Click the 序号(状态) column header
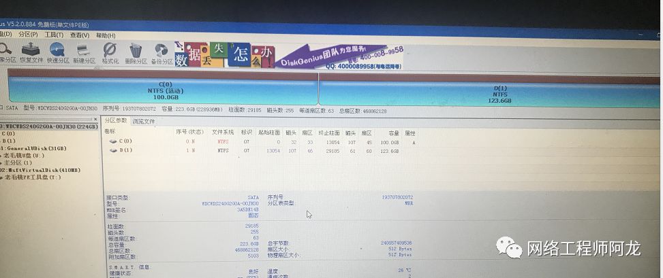663x278 pixels. point(190,132)
